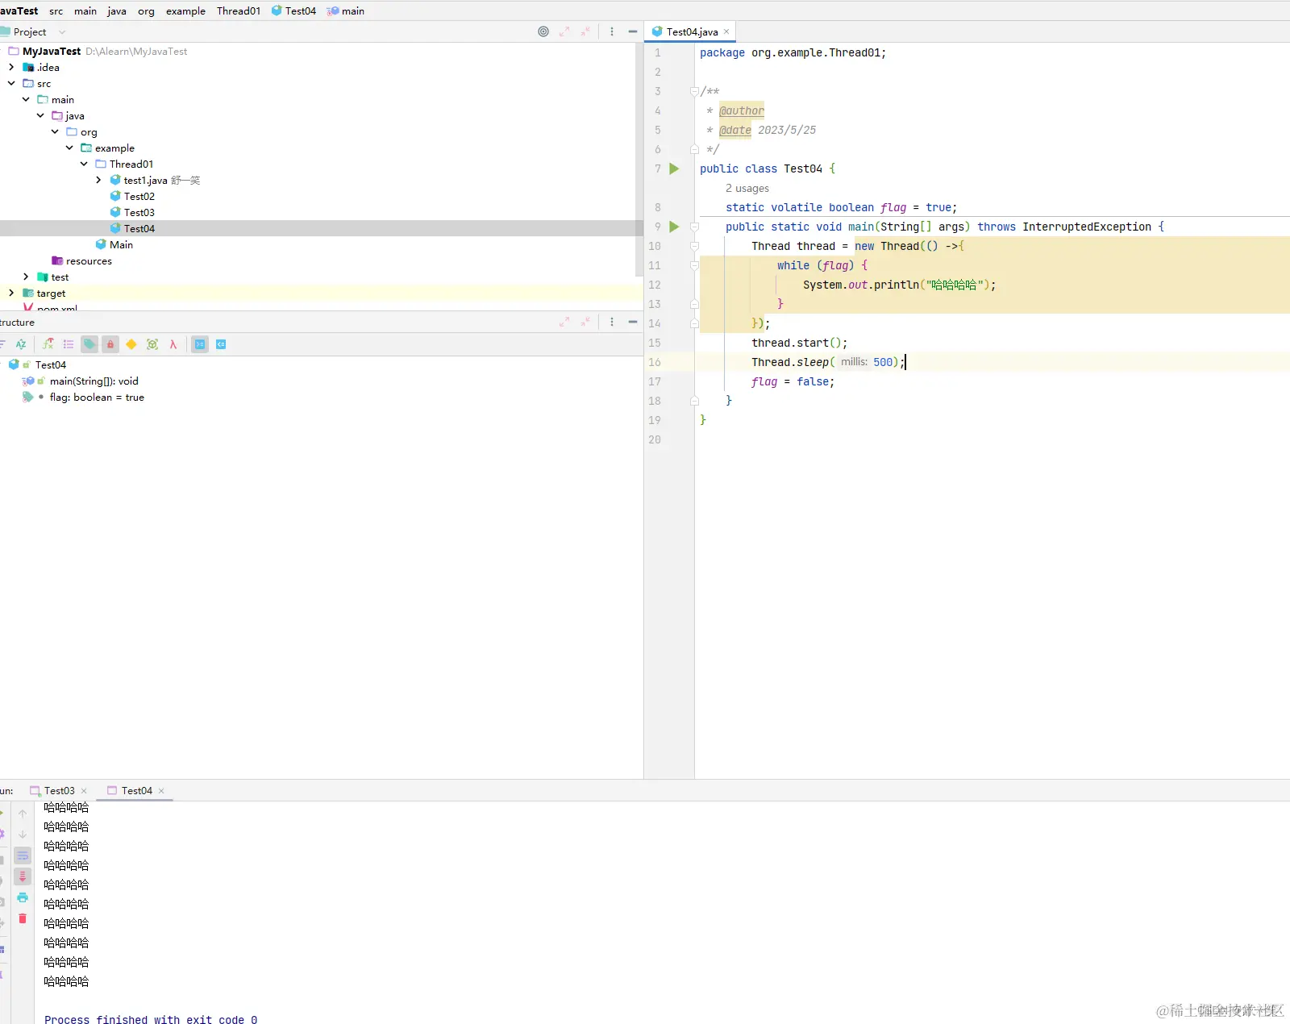Image resolution: width=1290 pixels, height=1024 pixels.
Task: Toggle Always Select Opened Element in Structure toolbar
Action: [200, 344]
